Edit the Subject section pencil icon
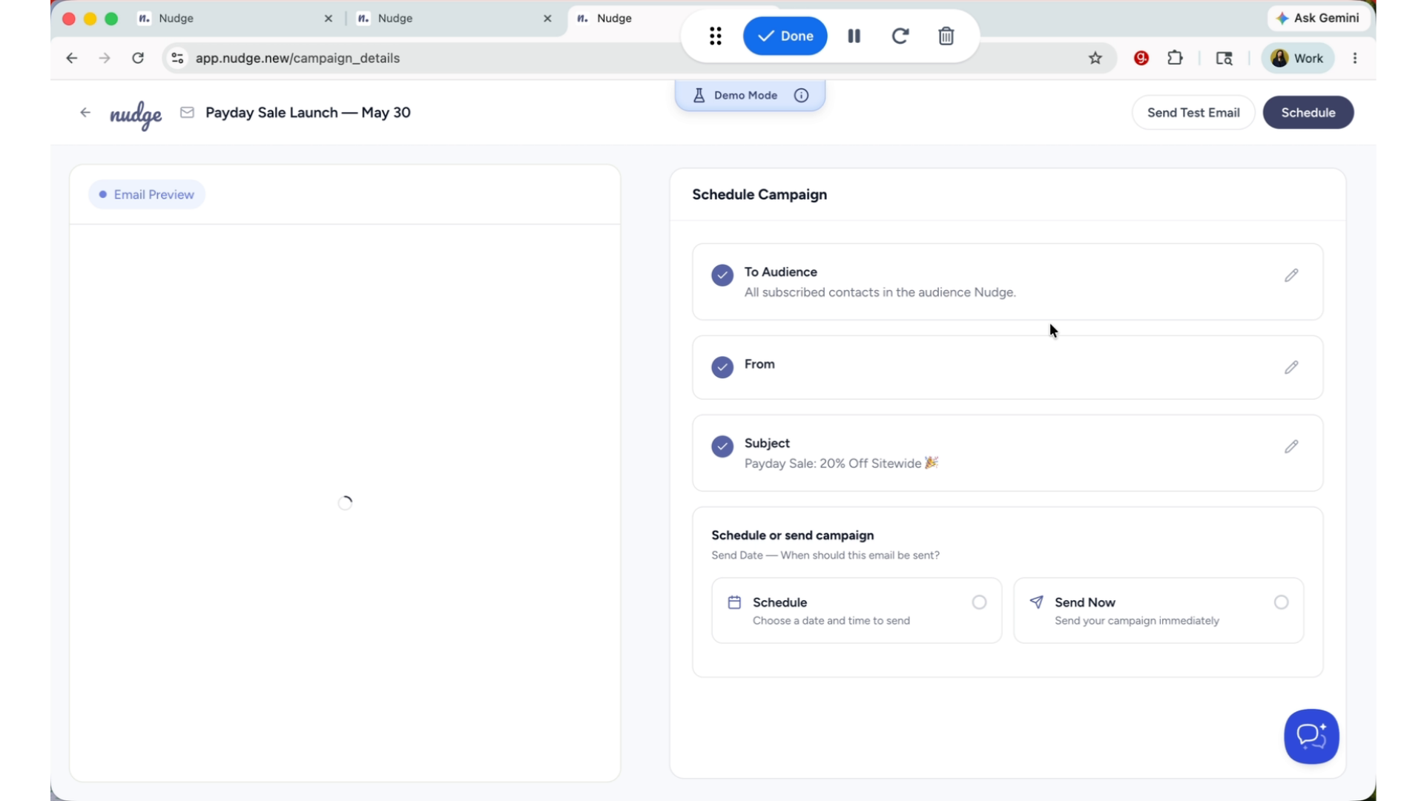1424x801 pixels. tap(1291, 446)
